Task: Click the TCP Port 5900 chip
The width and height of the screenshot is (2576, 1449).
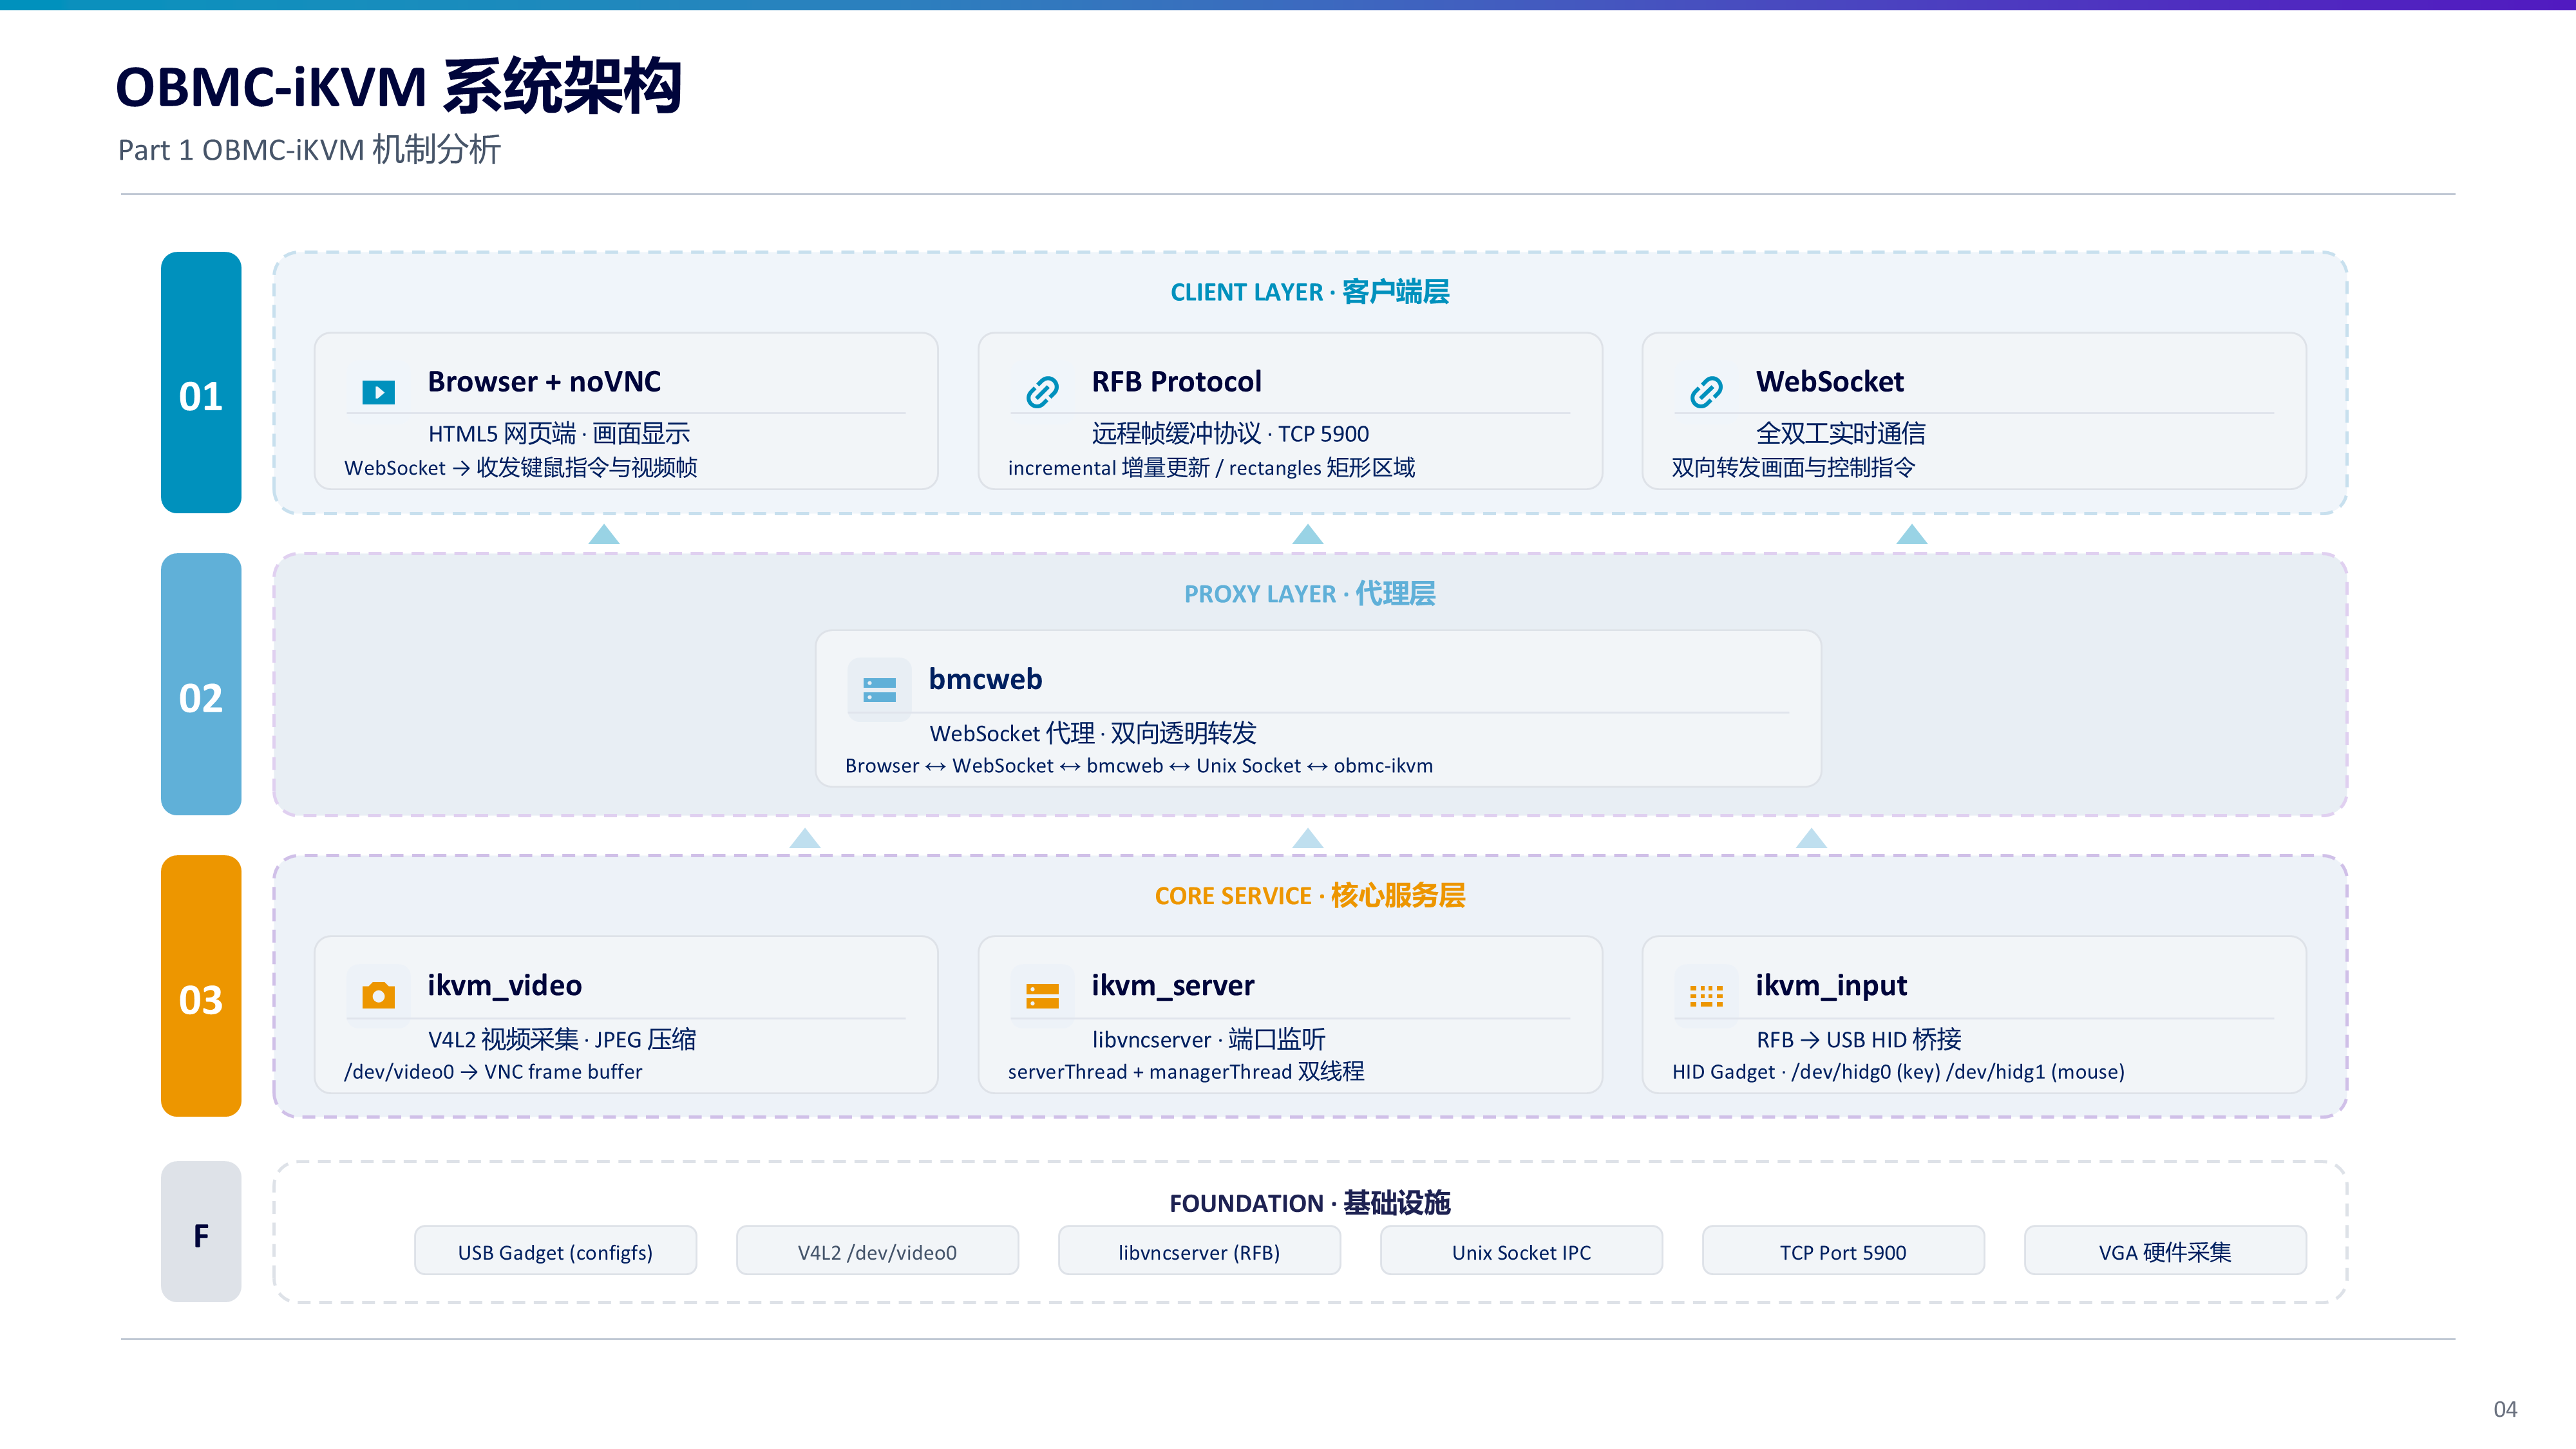Action: coord(1843,1251)
